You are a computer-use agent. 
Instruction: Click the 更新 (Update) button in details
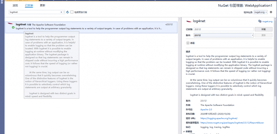[263, 35]
